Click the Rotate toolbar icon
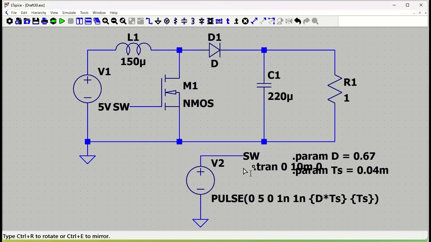 (280, 21)
